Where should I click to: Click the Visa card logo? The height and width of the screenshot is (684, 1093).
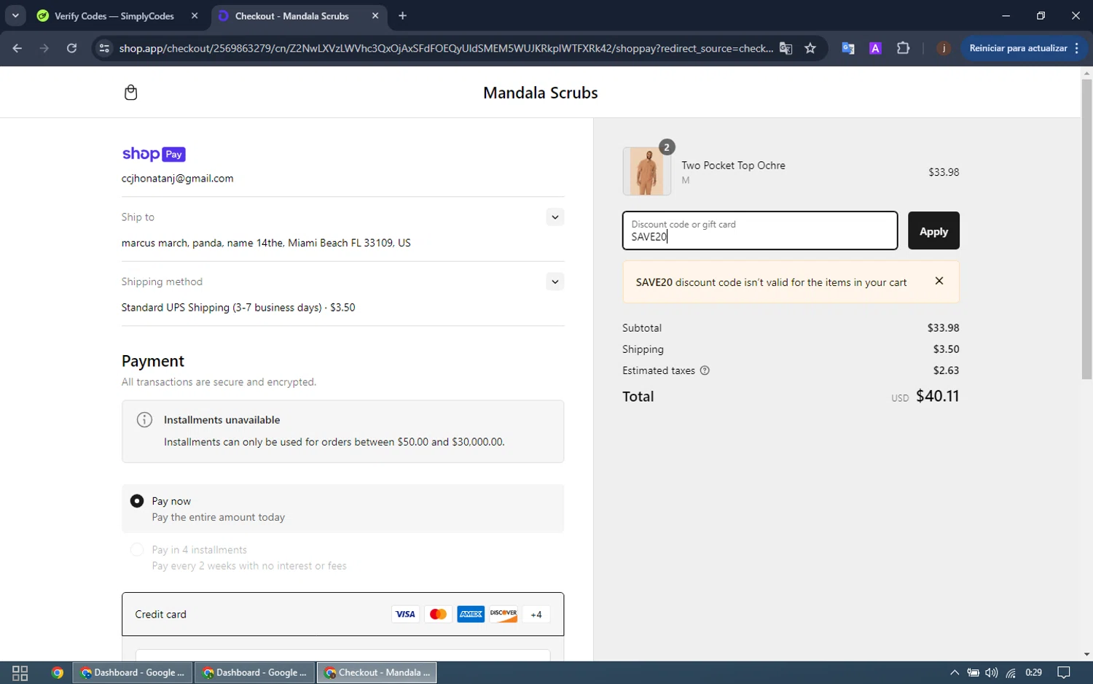405,614
